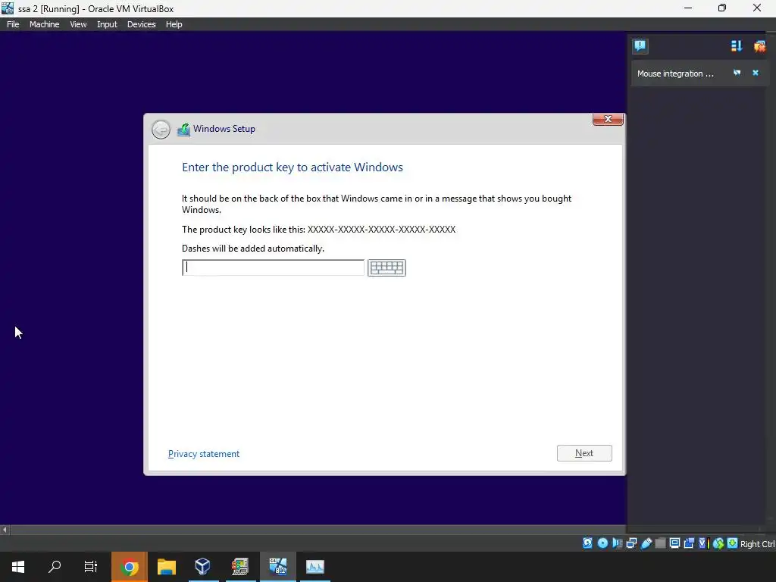This screenshot has width=776, height=582.
Task: Minimize the VirtualBox window
Action: tap(688, 8)
